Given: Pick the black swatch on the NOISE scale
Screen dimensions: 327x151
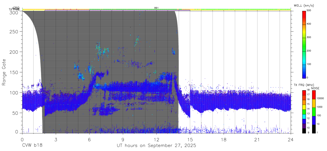Looking at the screenshot, I should (x=314, y=129).
